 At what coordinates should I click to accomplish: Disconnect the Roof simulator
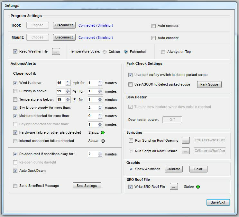[x=64, y=25]
